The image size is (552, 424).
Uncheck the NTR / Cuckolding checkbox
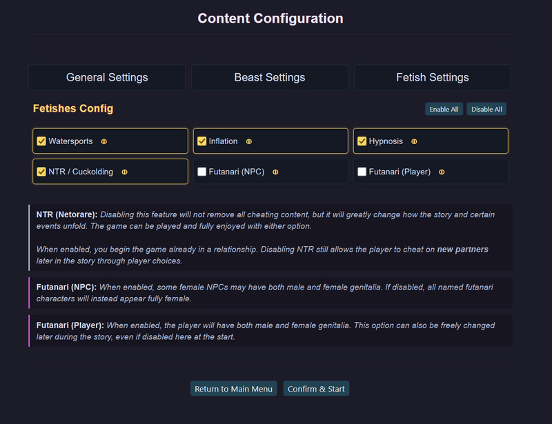coord(41,172)
